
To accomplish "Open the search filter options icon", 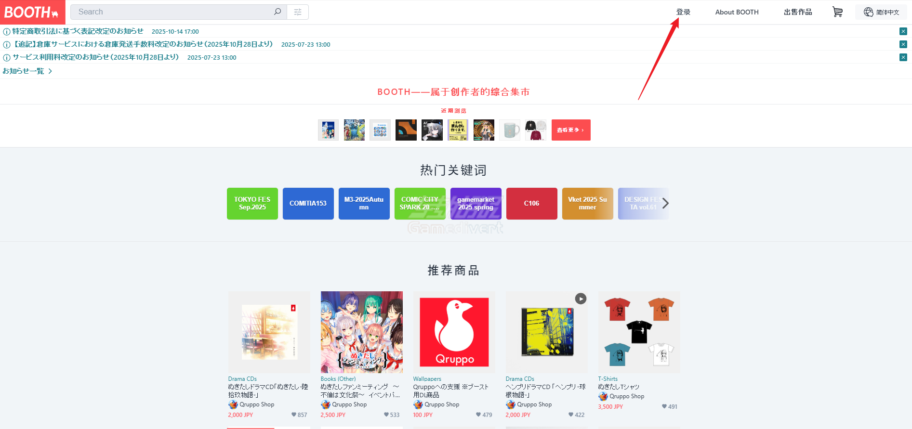I will coord(298,12).
